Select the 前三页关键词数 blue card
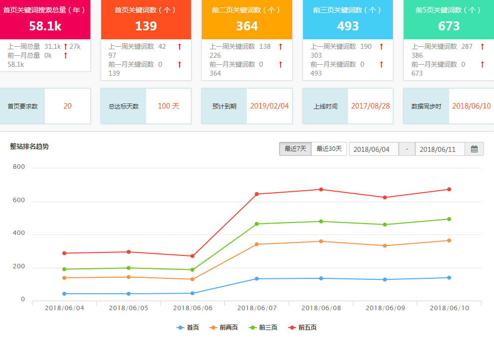The width and height of the screenshot is (494, 350). [347, 20]
